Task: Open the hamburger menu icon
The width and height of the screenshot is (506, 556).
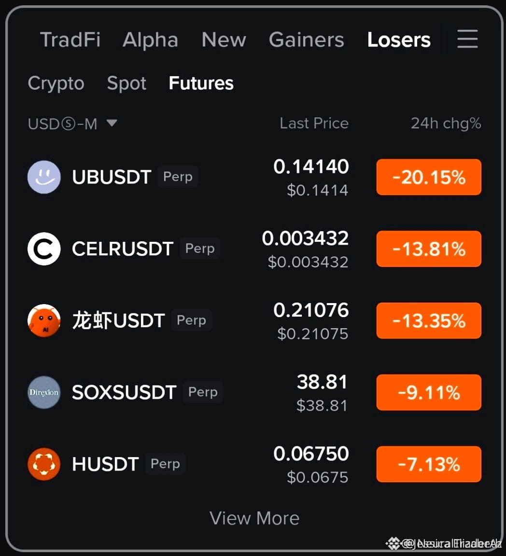Action: (x=467, y=39)
